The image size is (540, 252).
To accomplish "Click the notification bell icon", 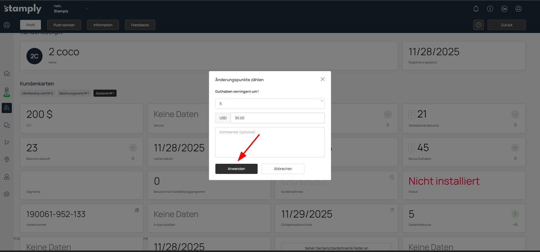I will pos(476,9).
